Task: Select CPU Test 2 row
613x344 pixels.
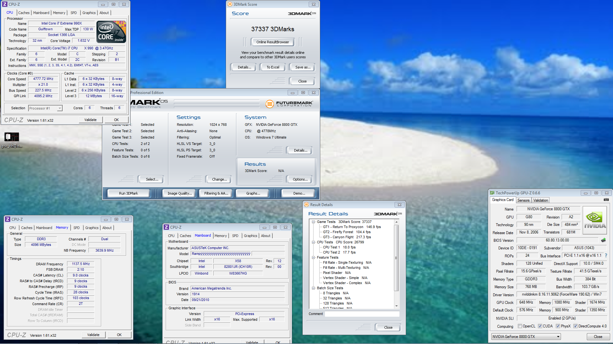Action: [339, 252]
